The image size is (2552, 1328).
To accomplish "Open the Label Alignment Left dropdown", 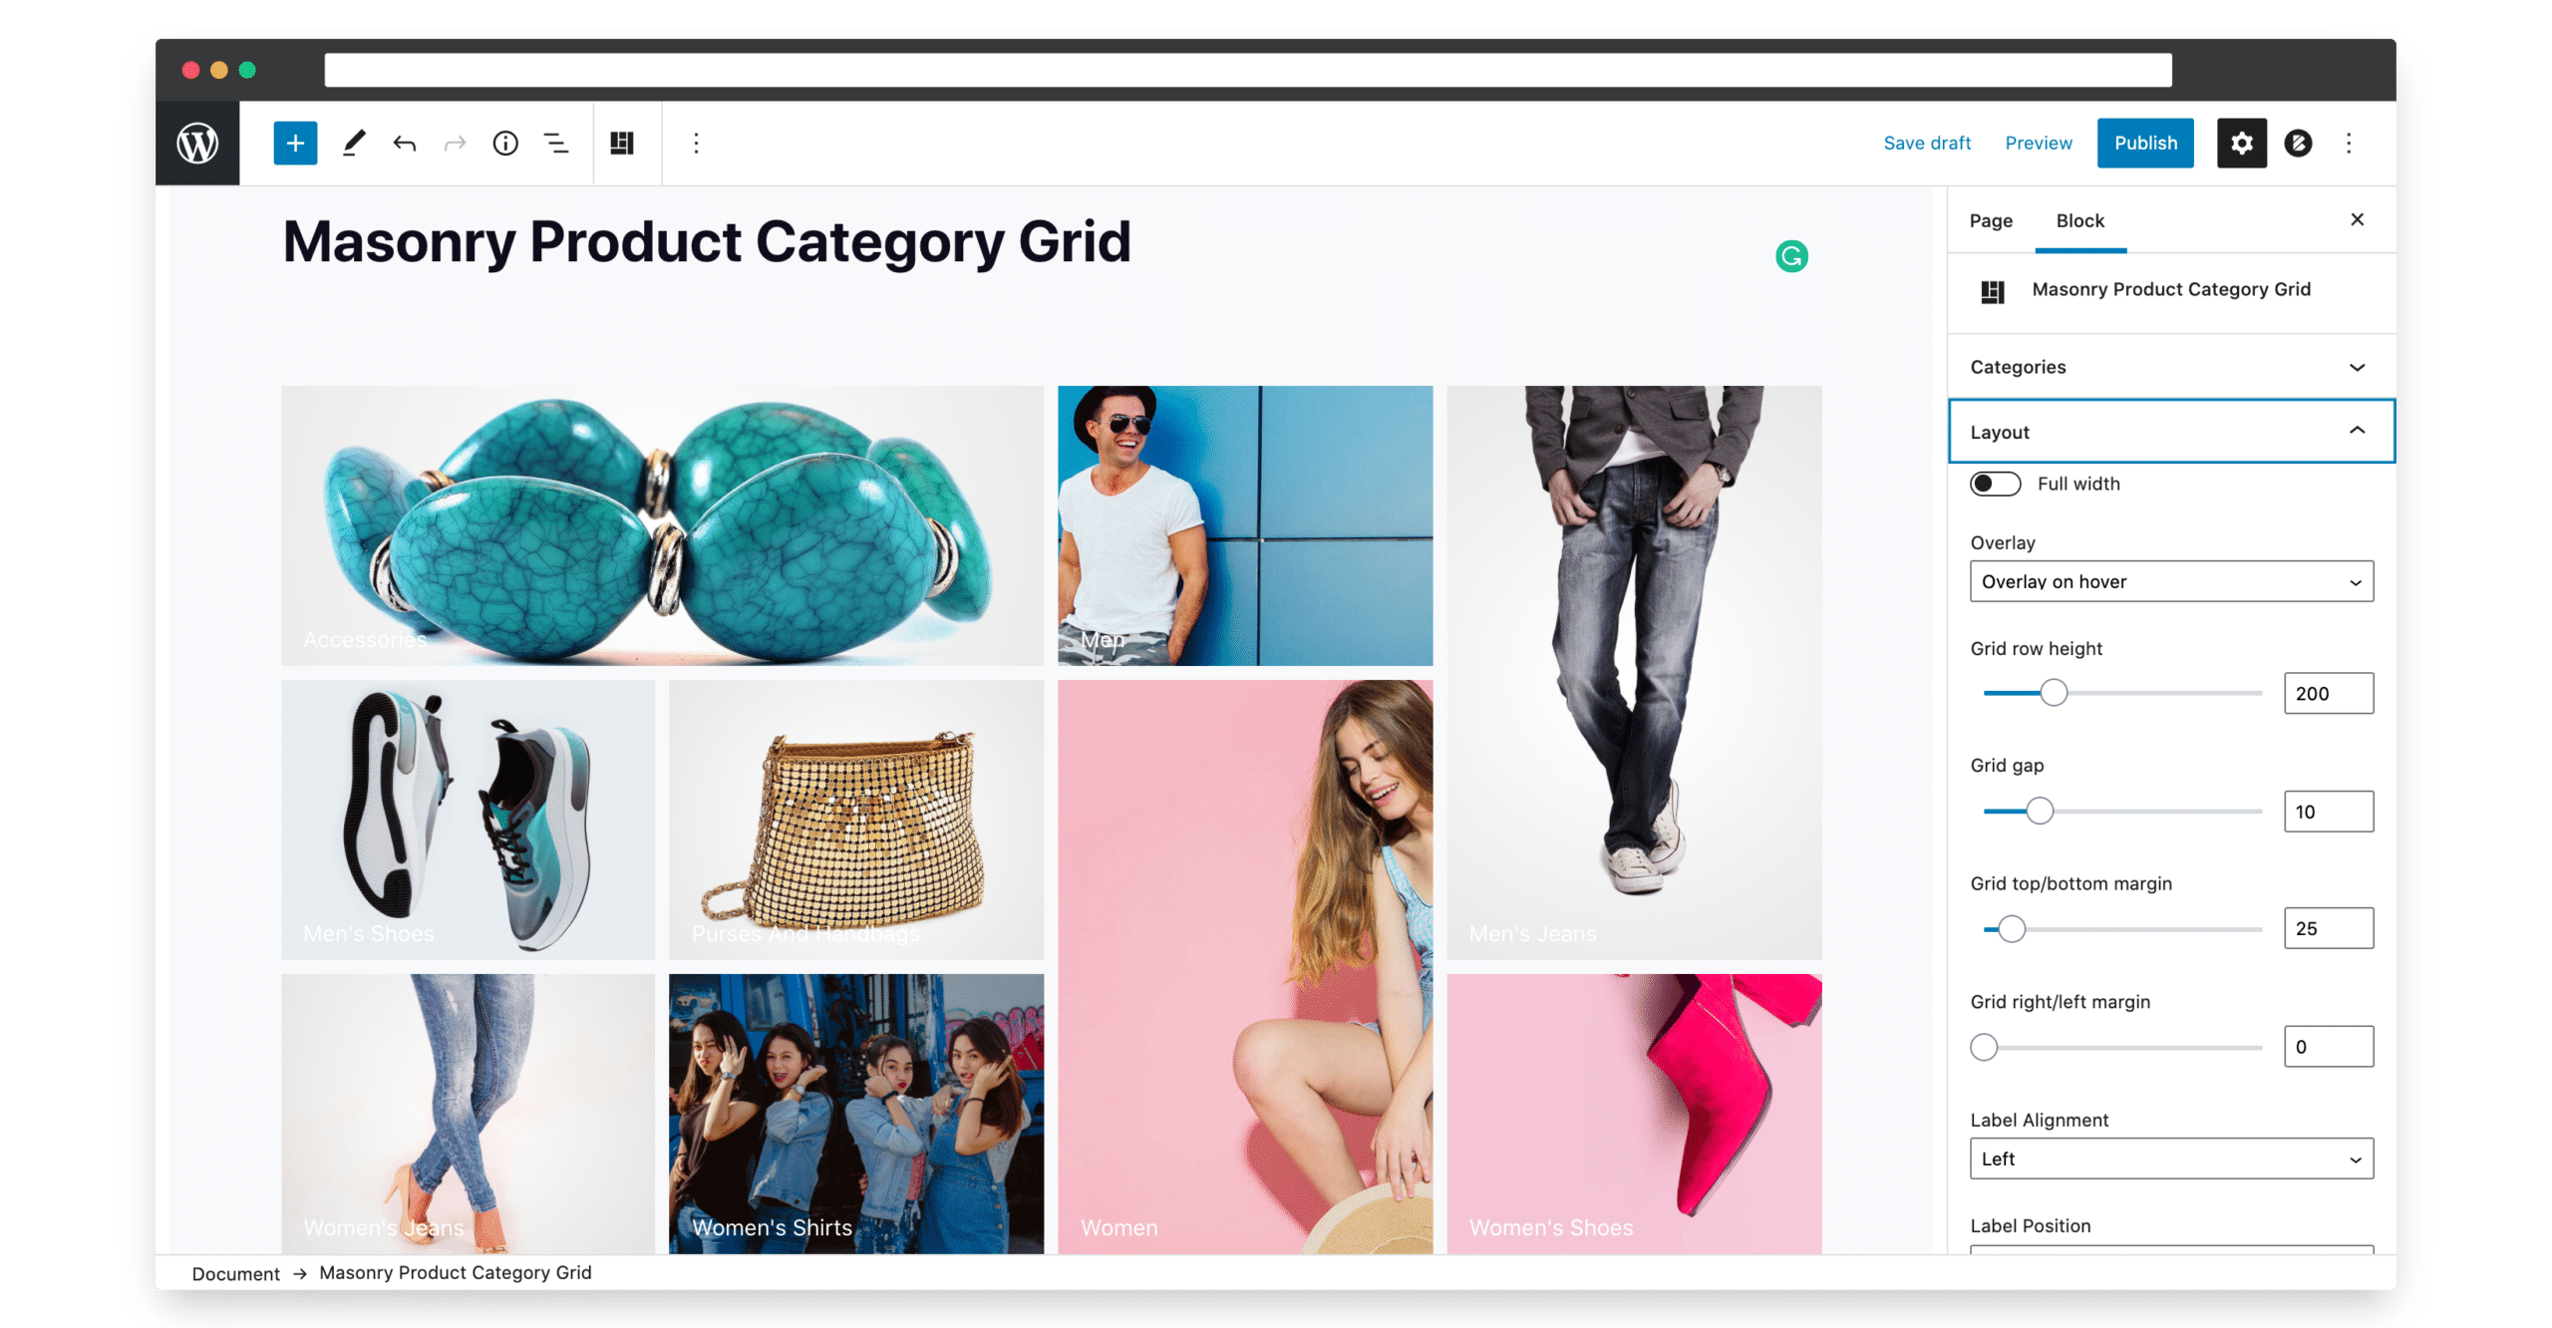I will (x=2171, y=1159).
